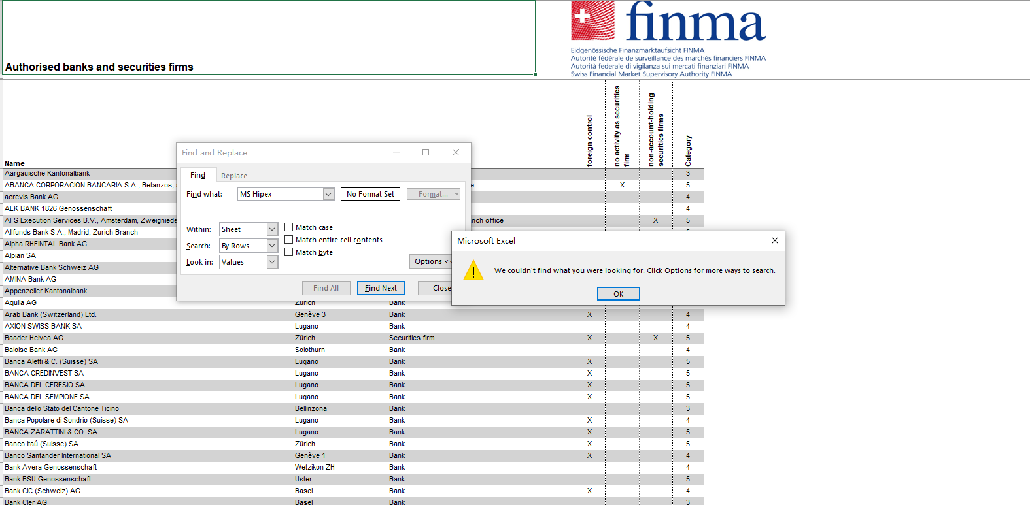Open the Search dropdown showing By Rows
Viewport: 1030px width, 505px height.
(x=272, y=246)
